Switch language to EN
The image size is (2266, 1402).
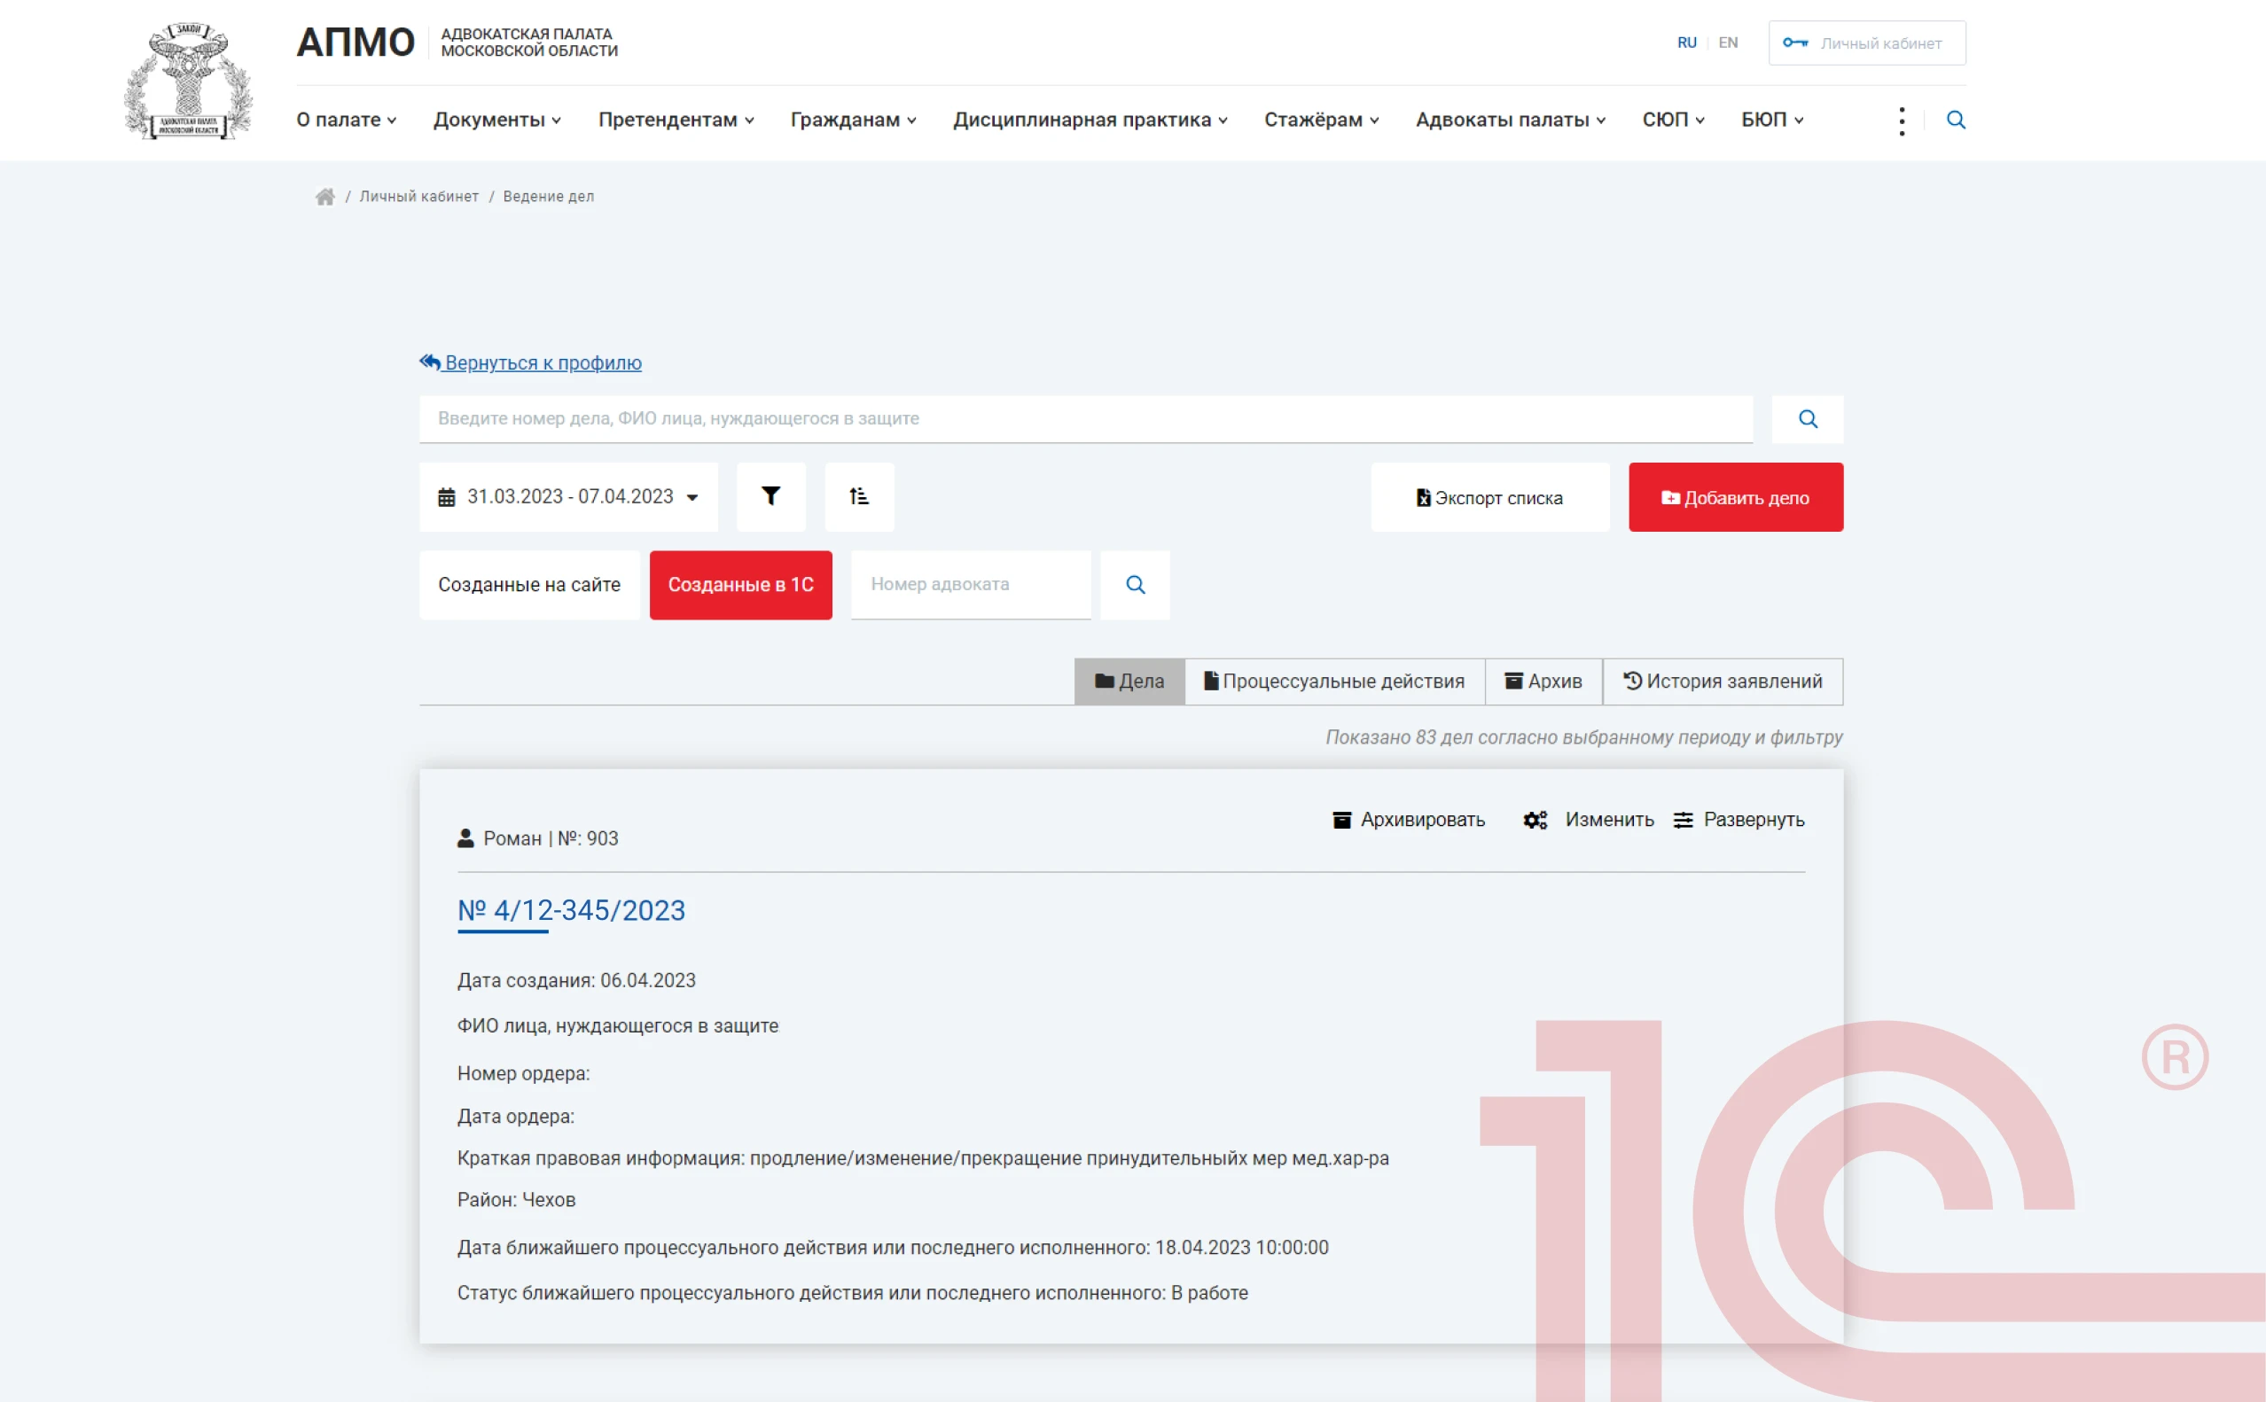(1727, 43)
